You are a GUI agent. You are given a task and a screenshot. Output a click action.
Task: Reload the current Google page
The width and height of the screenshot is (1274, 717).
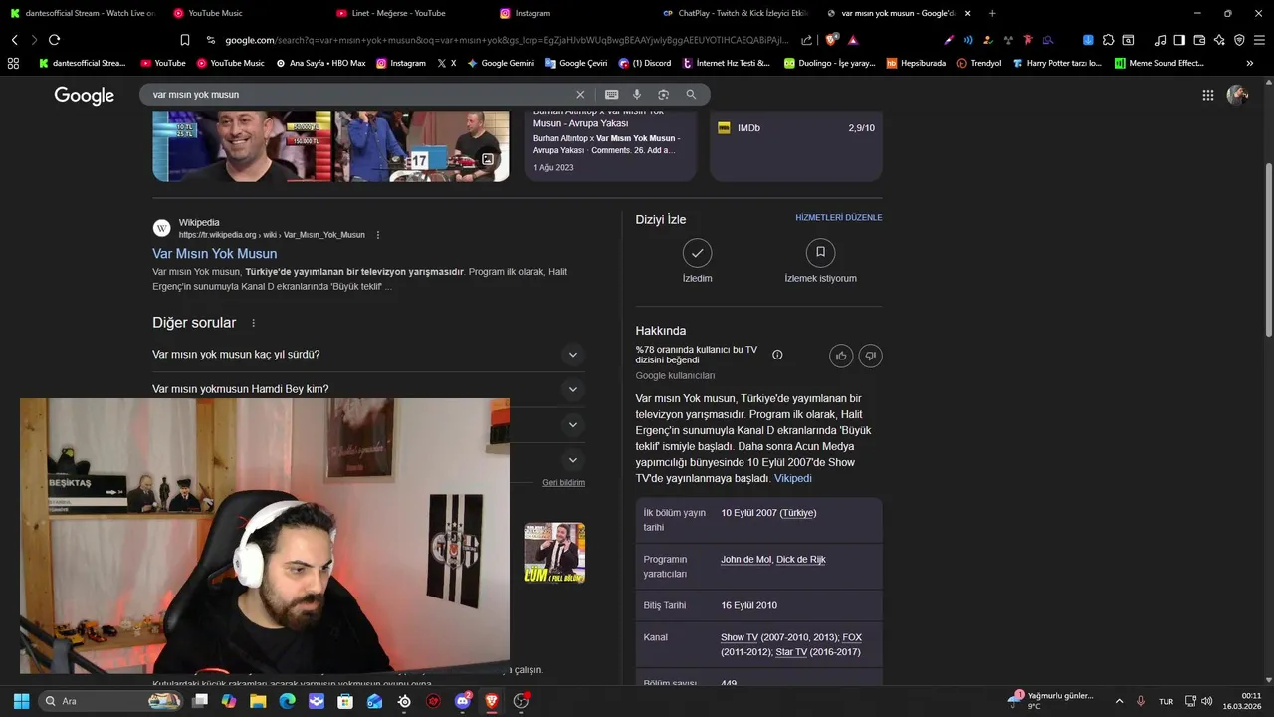click(54, 40)
